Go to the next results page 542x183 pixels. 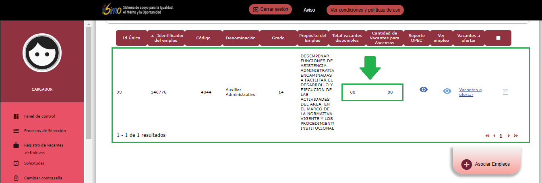pyautogui.click(x=509, y=136)
